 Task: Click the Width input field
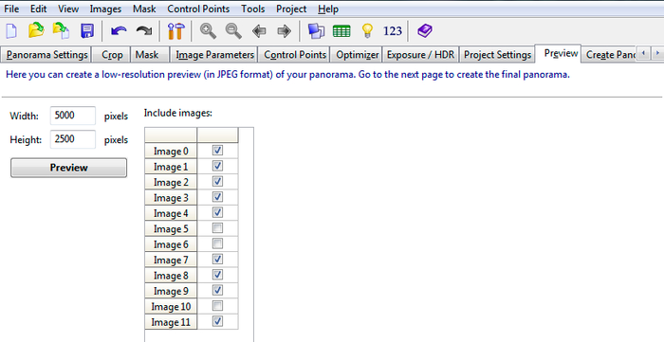(73, 116)
